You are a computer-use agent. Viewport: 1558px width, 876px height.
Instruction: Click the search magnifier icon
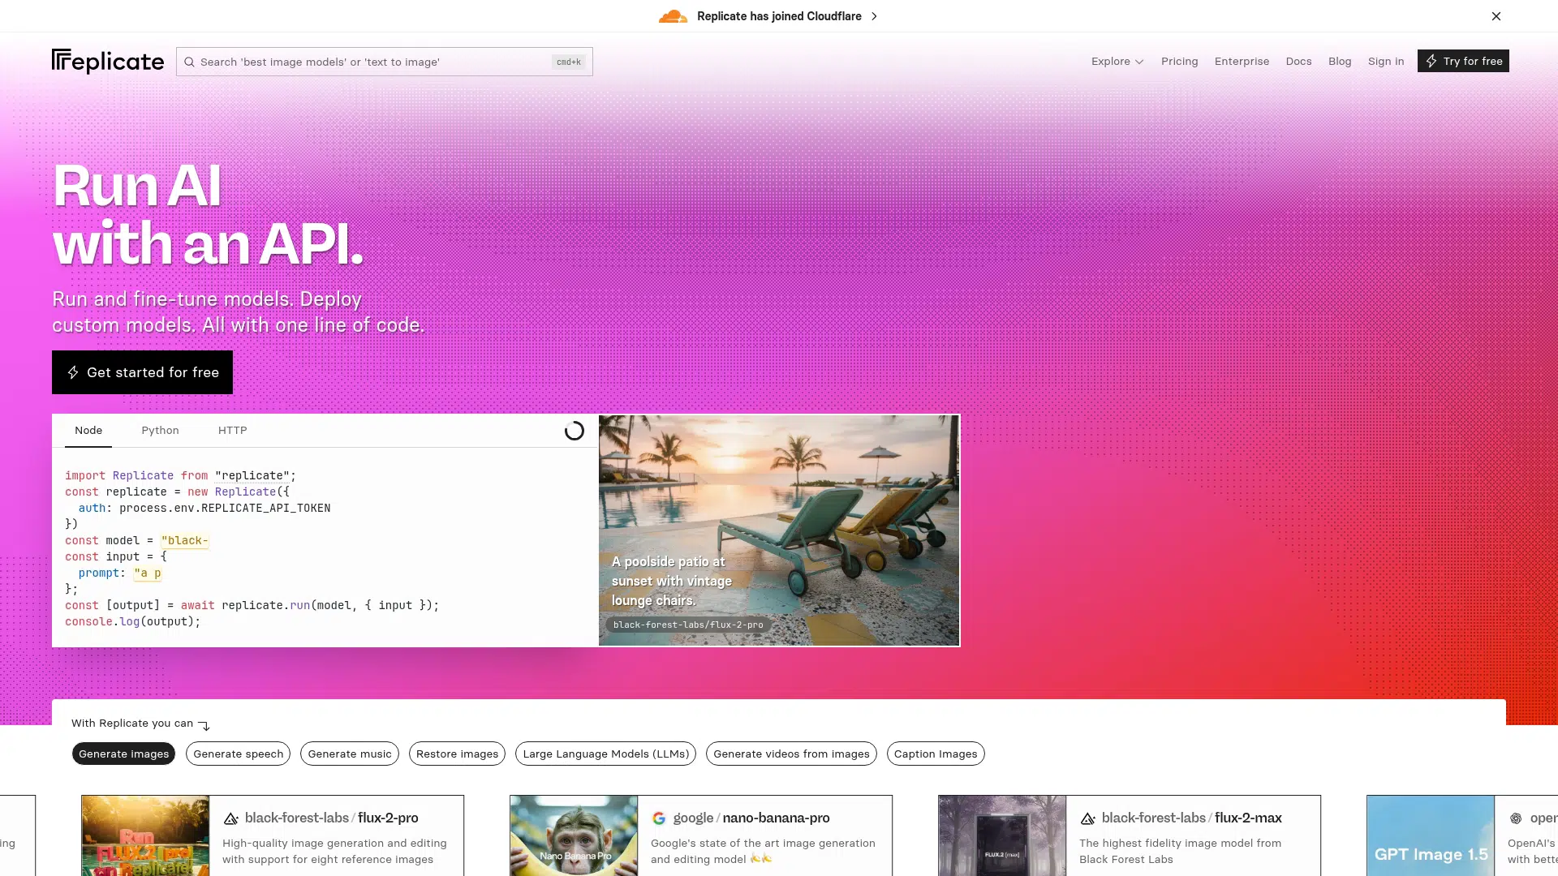point(189,62)
